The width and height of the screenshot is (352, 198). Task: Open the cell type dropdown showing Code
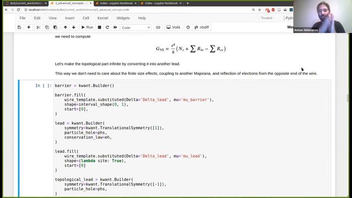click(136, 28)
